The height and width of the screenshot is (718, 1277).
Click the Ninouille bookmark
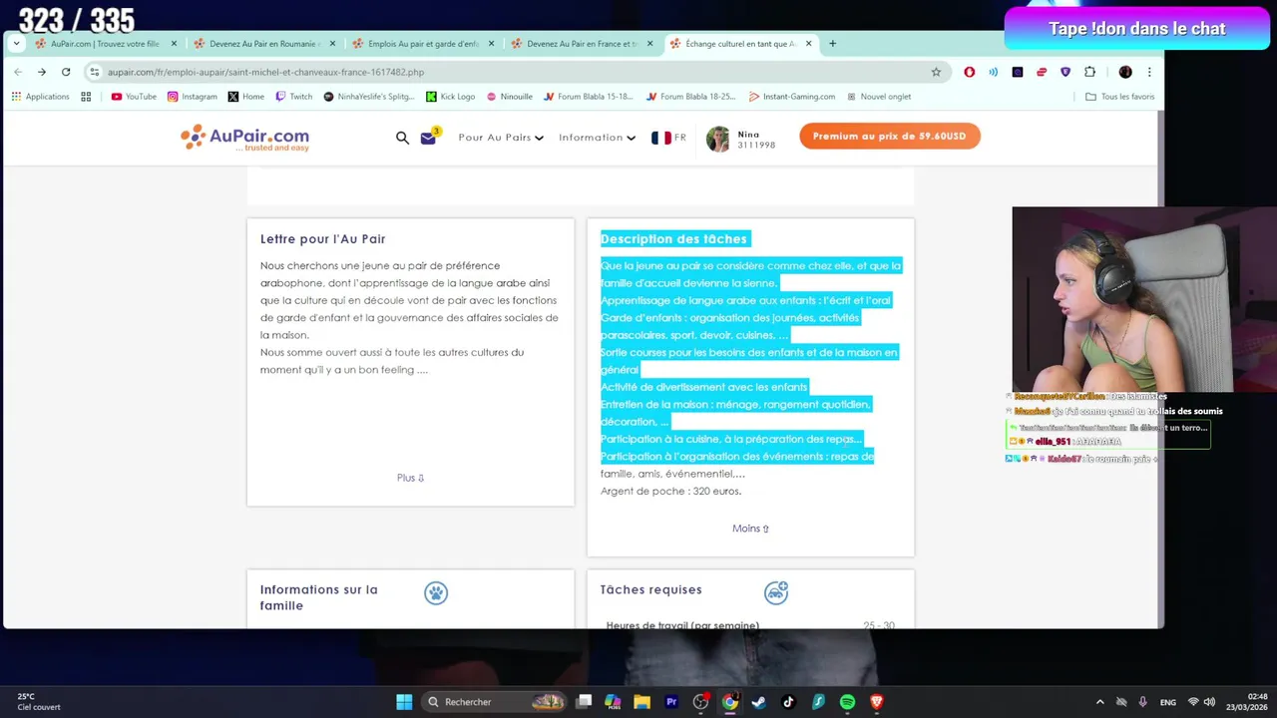click(x=509, y=97)
